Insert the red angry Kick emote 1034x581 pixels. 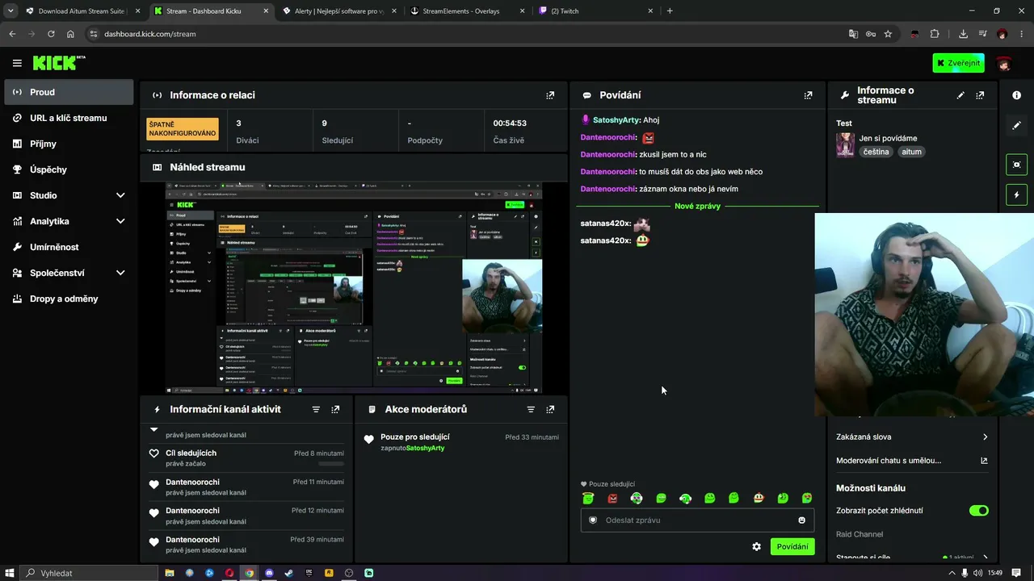pyautogui.click(x=612, y=498)
